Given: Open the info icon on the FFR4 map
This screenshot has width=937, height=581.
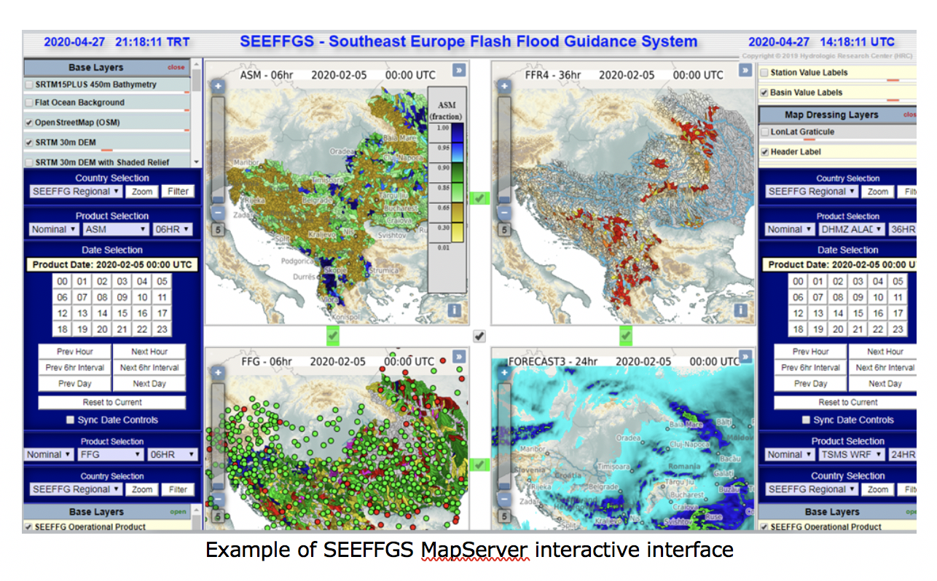Looking at the screenshot, I should (742, 309).
